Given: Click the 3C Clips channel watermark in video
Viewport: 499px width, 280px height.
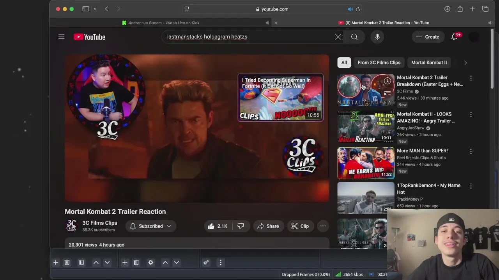Looking at the screenshot, I should click(x=304, y=156).
